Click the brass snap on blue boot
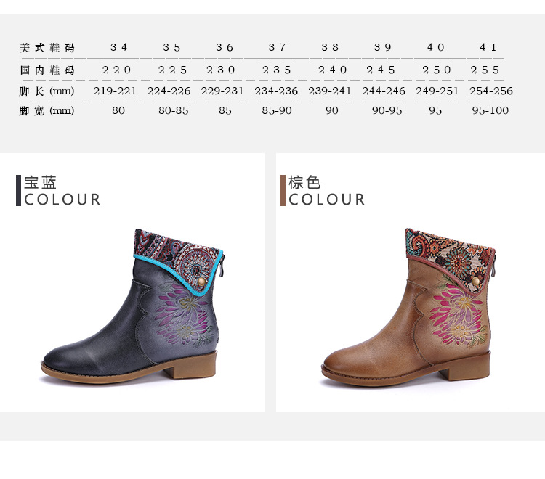This screenshot has width=545, height=479. pyautogui.click(x=201, y=282)
